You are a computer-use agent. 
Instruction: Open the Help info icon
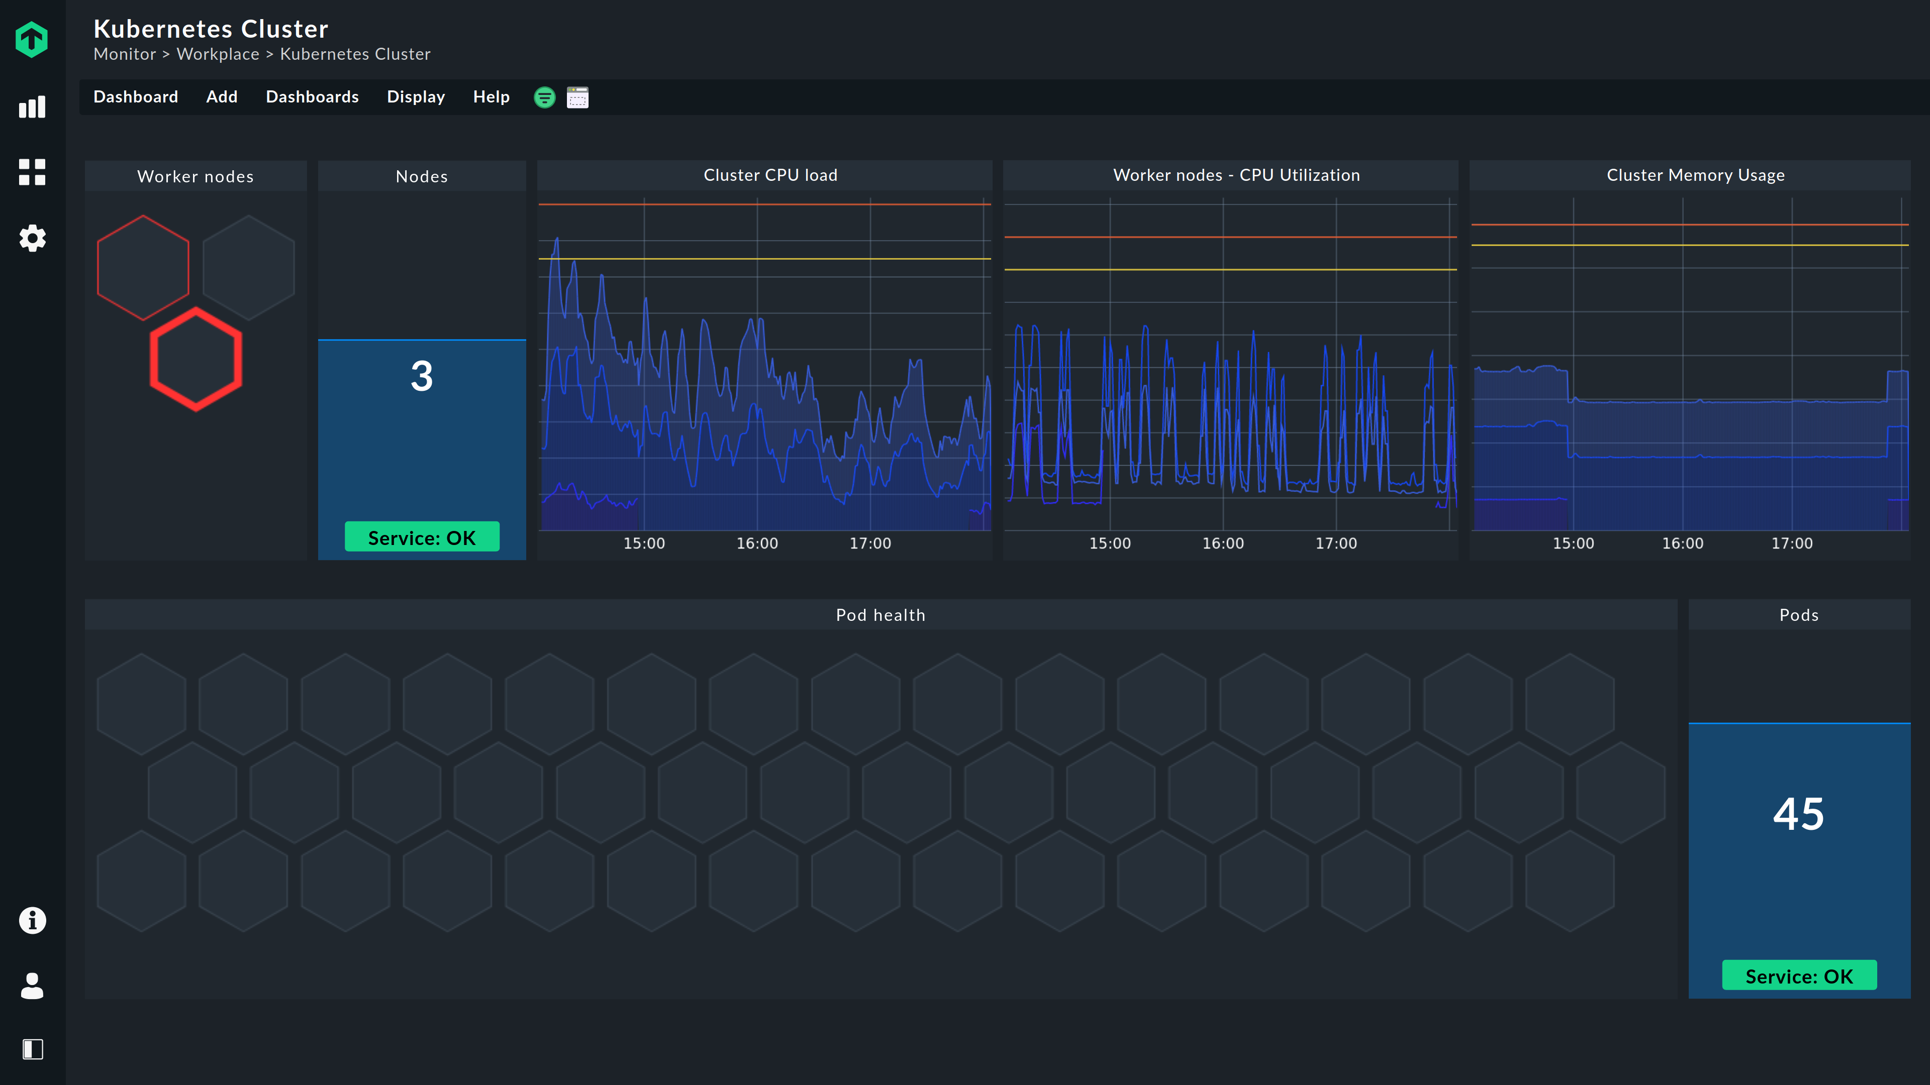[x=32, y=920]
